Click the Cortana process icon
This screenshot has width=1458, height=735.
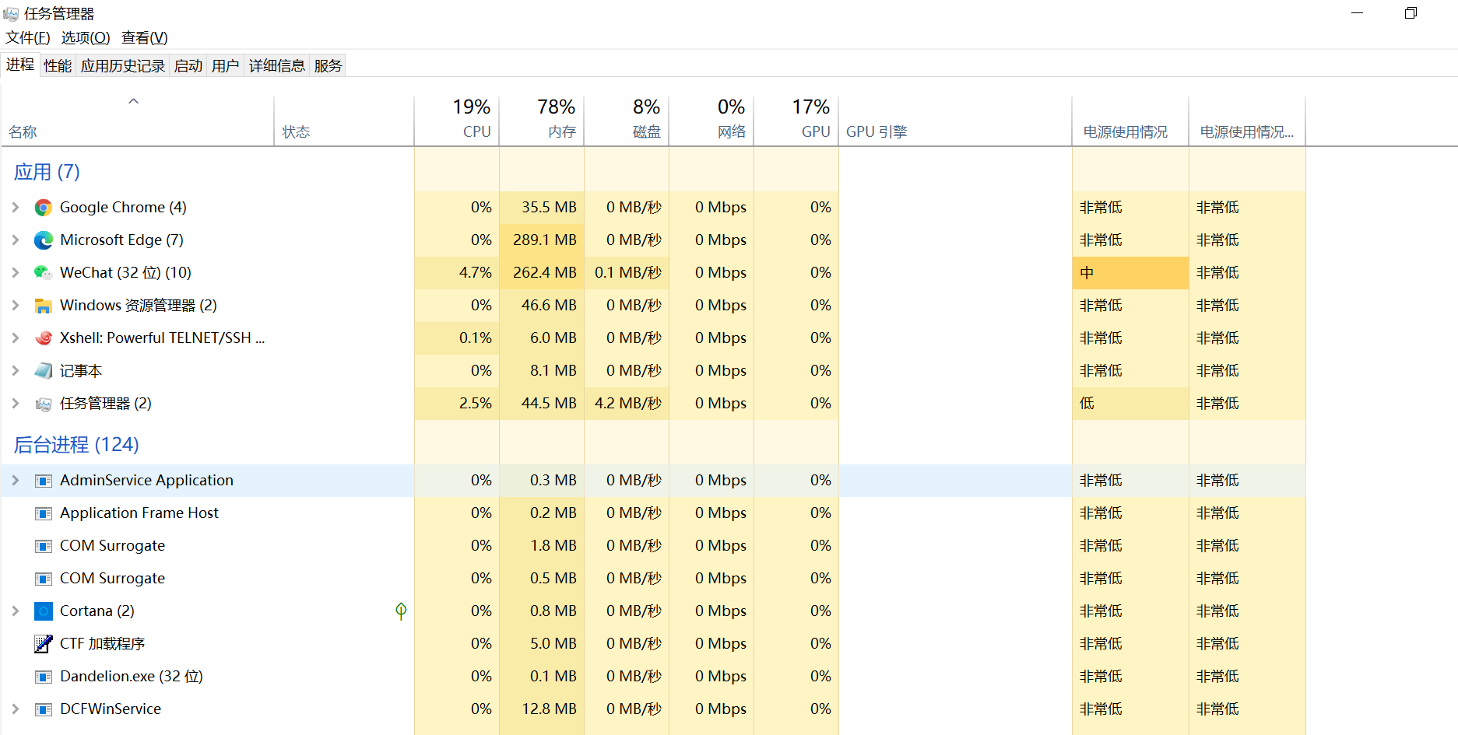44,611
